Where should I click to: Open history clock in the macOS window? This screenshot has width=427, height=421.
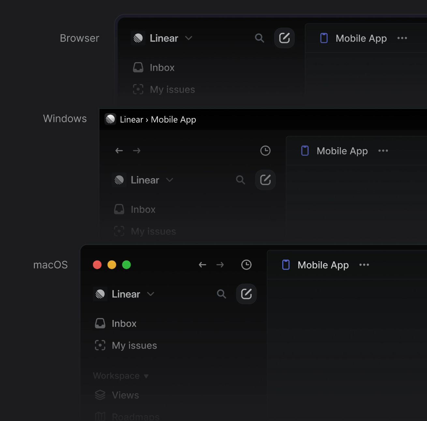246,265
